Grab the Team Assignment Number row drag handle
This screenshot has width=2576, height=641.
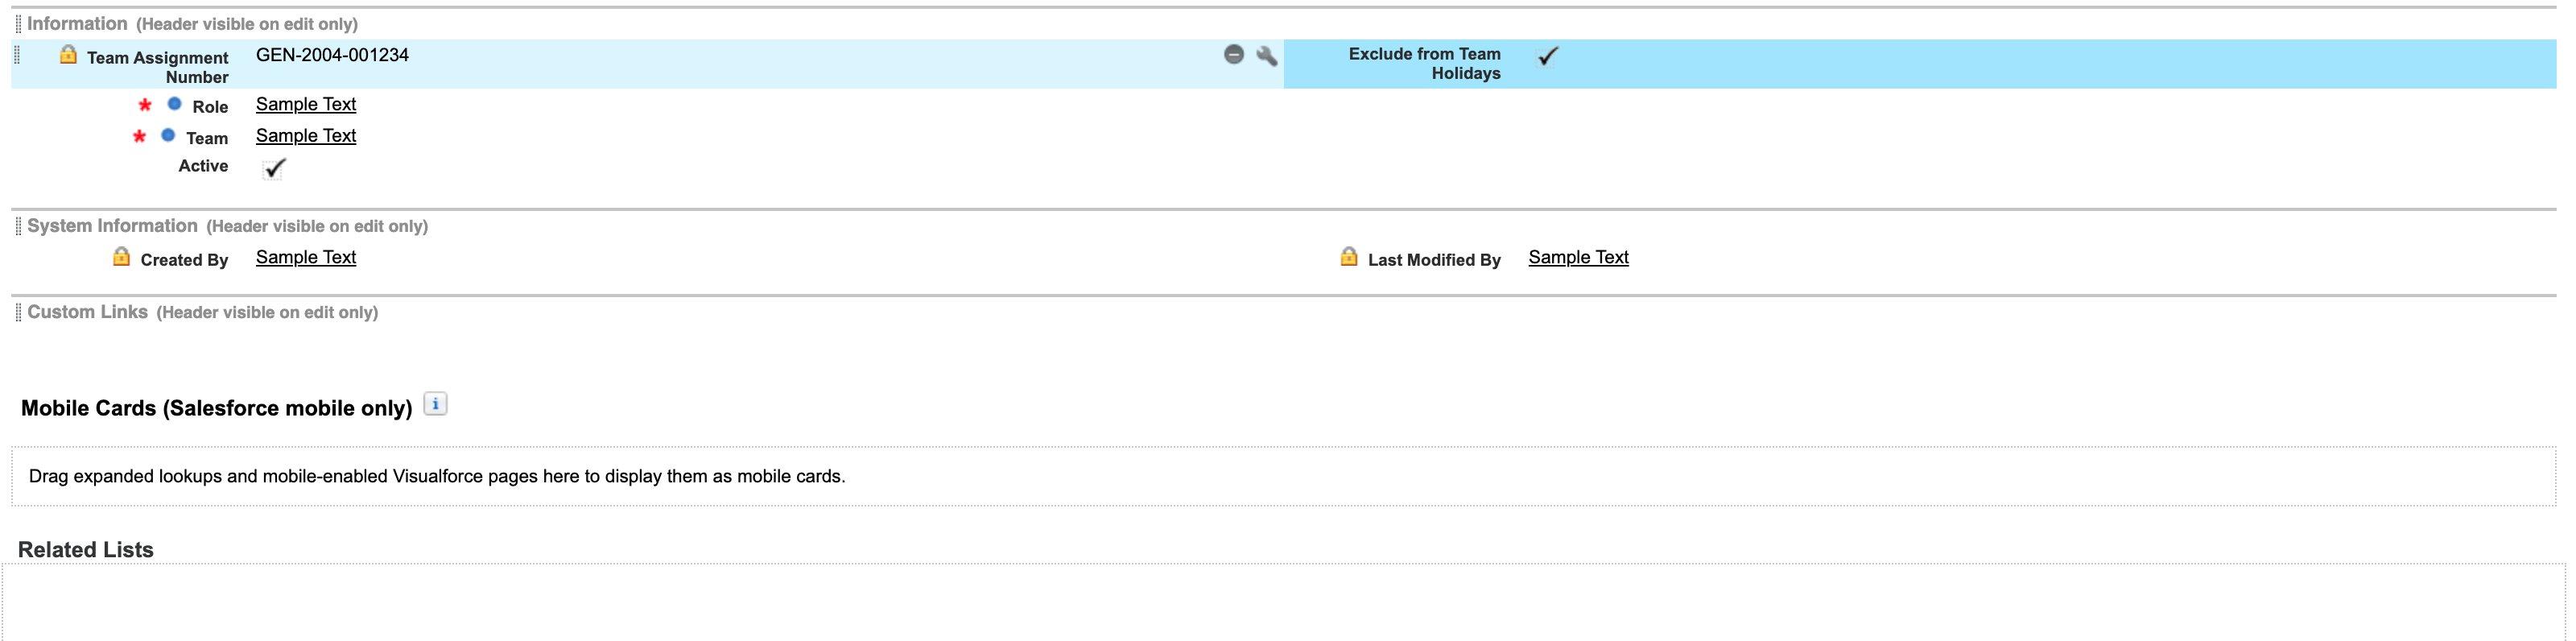pos(17,55)
